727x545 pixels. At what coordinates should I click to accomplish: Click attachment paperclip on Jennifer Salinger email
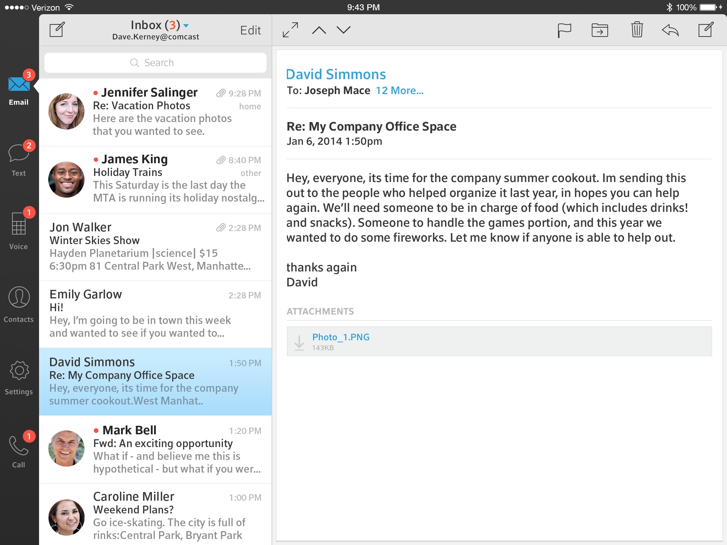[x=221, y=93]
